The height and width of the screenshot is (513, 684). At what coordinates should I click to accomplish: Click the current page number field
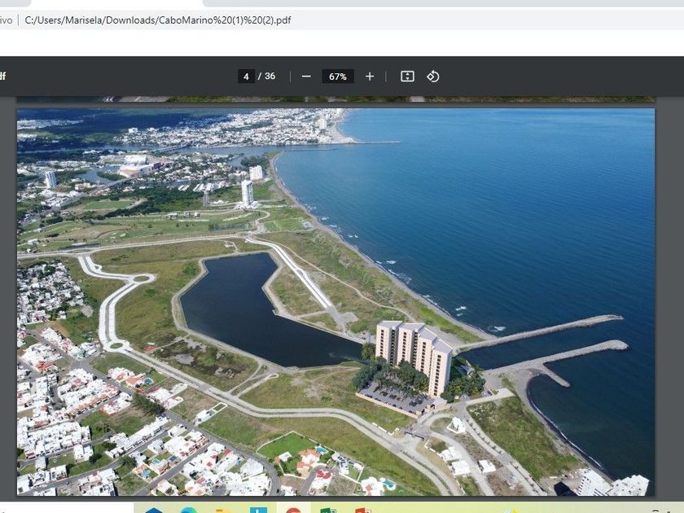[x=247, y=77]
